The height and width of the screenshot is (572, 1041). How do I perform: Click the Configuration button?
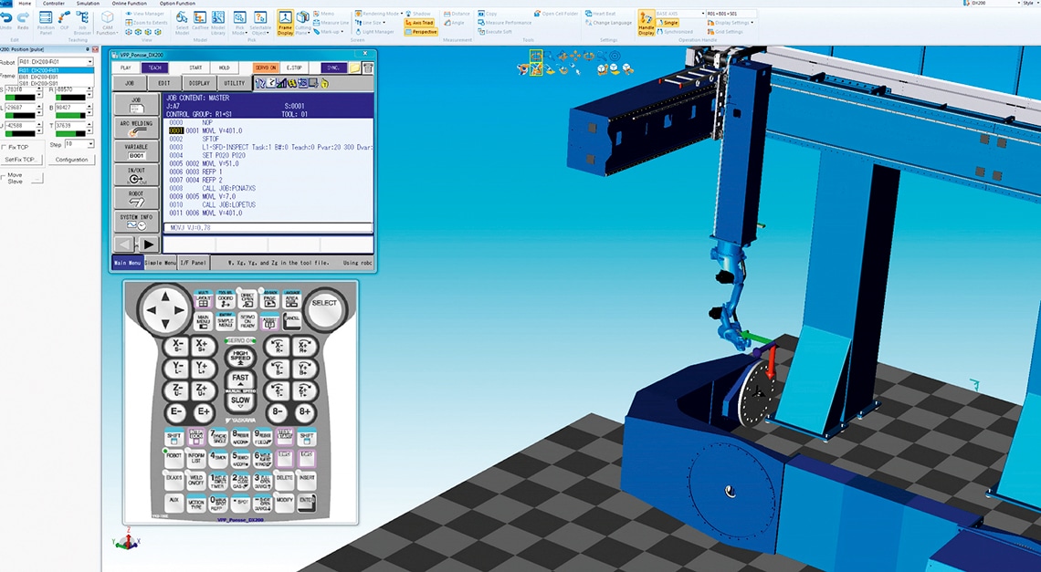[x=71, y=160]
